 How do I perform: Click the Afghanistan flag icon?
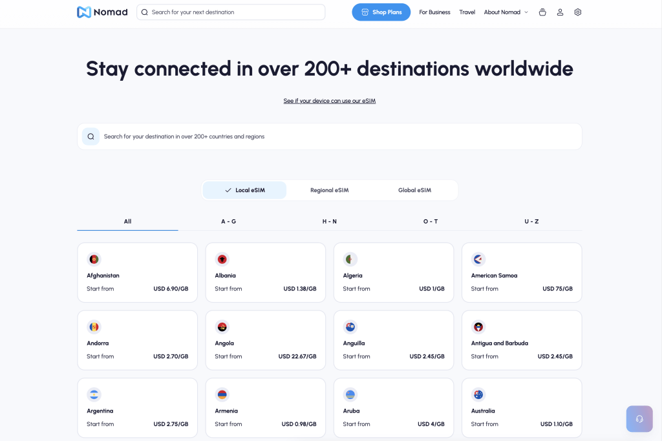point(94,259)
